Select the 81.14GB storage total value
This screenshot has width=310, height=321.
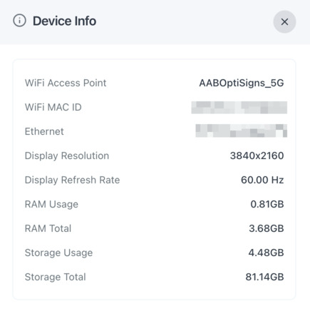(x=264, y=277)
